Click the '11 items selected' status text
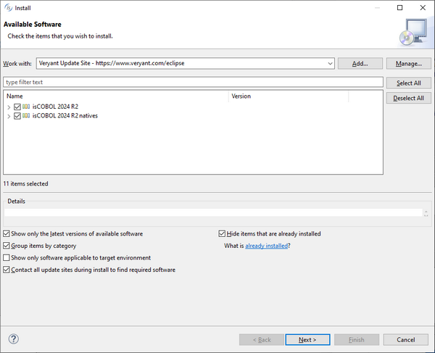435x353 pixels. [x=25, y=183]
